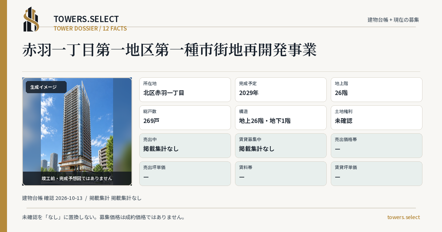
Task: Click 建物台帳 + 現在の募集 header text
Action: tap(393, 20)
